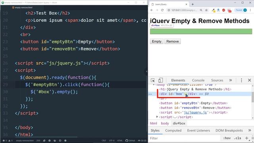254x143 pixels.
Task: Collapse the body node in DOM tree
Action: (x=154, y=85)
